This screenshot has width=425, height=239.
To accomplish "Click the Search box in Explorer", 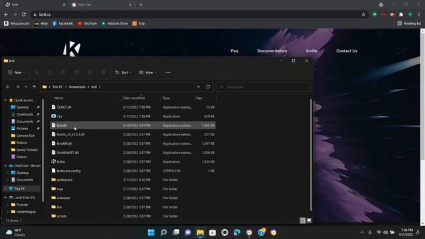I will [263, 87].
